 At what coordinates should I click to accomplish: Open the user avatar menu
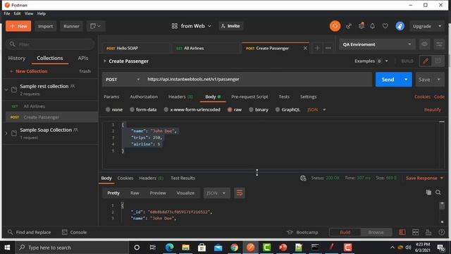pyautogui.click(x=400, y=26)
